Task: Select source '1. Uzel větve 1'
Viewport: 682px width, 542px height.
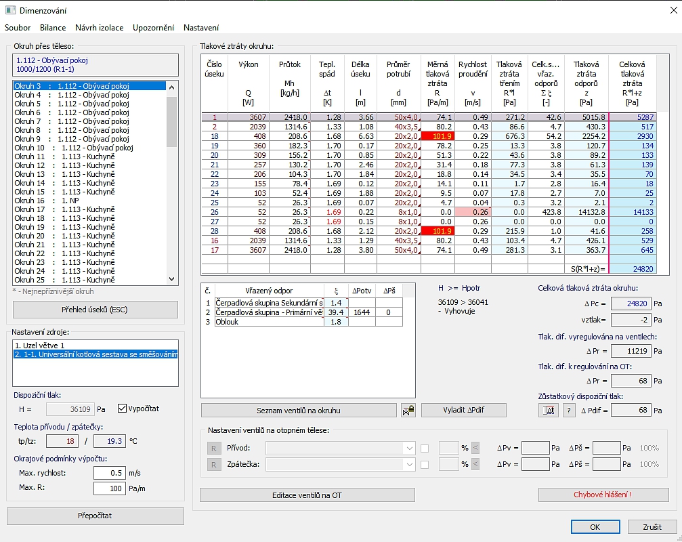Action: tap(95, 346)
